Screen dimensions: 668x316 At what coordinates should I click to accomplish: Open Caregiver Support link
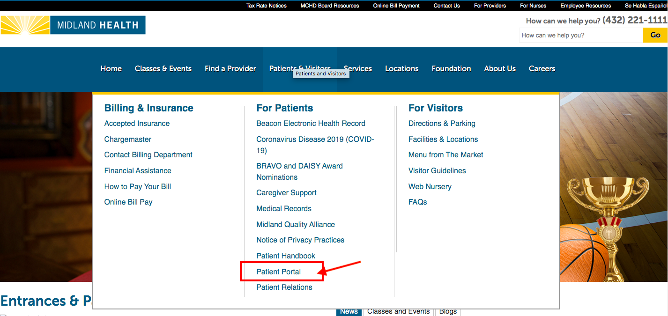287,193
